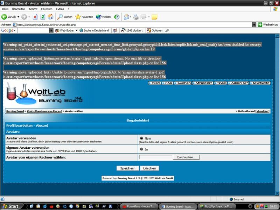
Task: Click the 1543 blockiert popup blocker
Action: point(132,30)
